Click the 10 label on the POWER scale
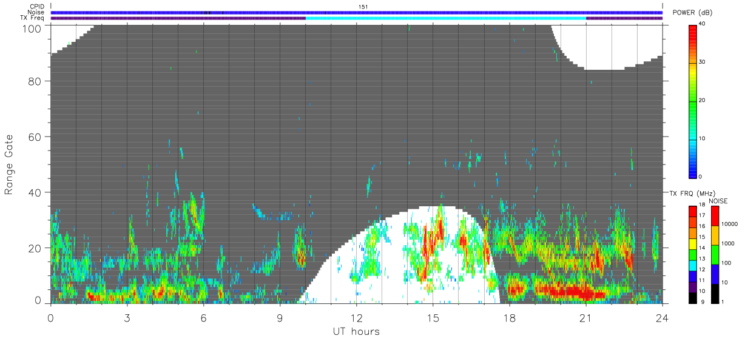This screenshot has width=745, height=344. click(703, 138)
